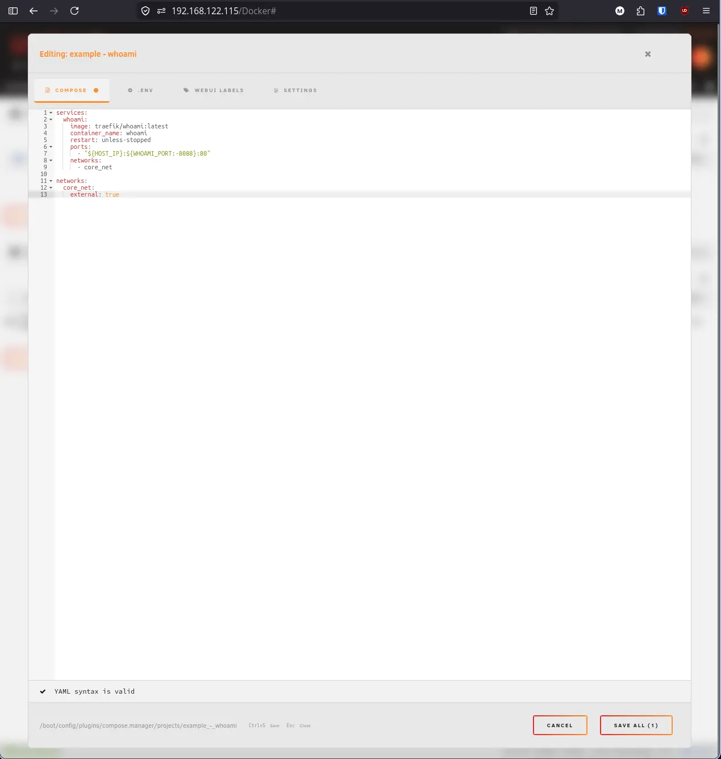Close the Editing example - whoami dialog
Viewport: 721px width, 759px height.
pyautogui.click(x=648, y=54)
